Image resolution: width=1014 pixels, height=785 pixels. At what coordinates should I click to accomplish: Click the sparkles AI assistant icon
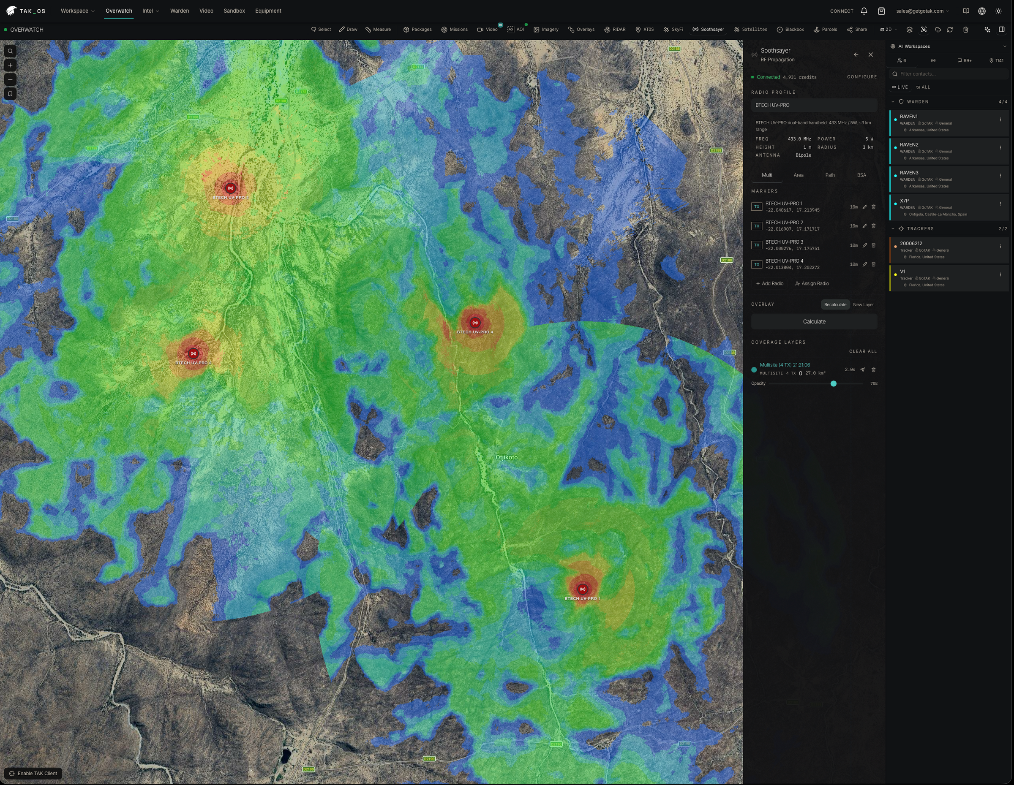pyautogui.click(x=987, y=29)
